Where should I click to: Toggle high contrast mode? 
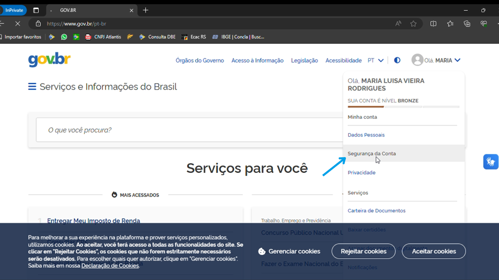click(x=397, y=60)
